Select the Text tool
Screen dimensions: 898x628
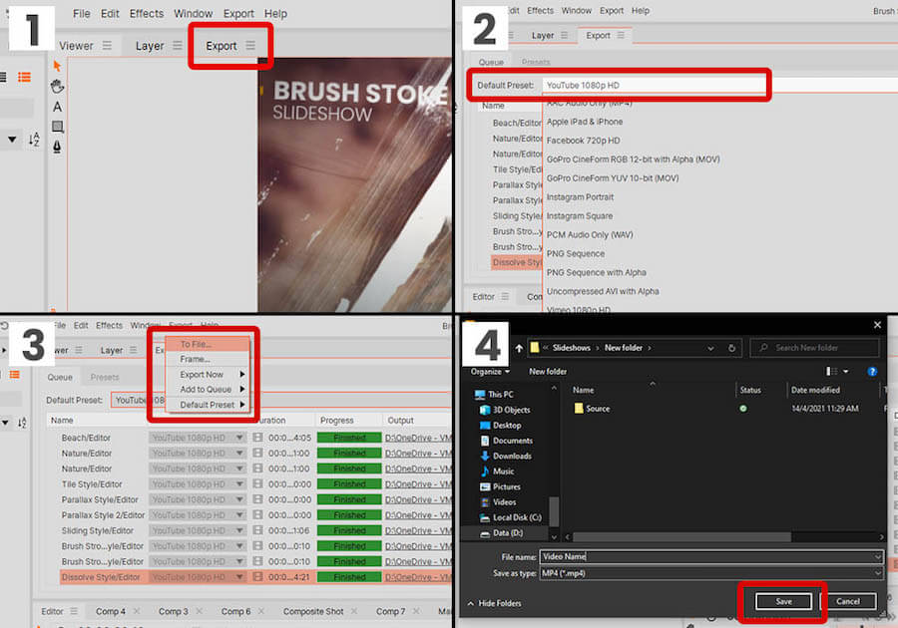pyautogui.click(x=57, y=106)
